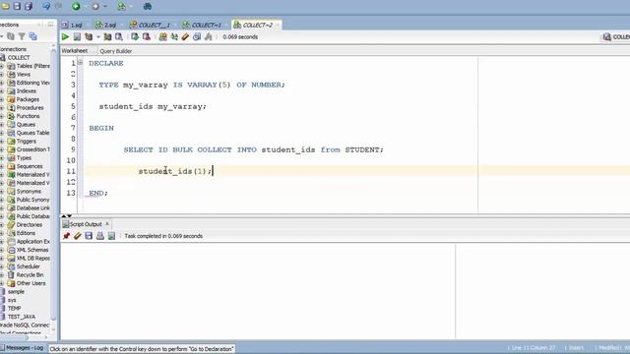Select the Query Builder tab
Screen dimensions: 630x354
point(116,51)
